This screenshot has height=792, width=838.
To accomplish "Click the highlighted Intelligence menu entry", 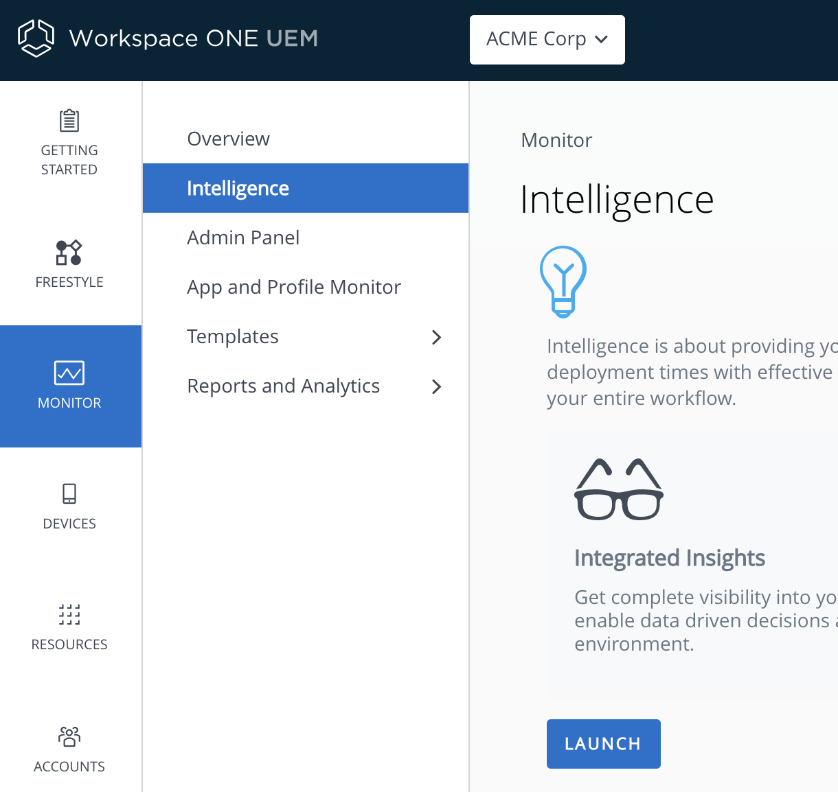I will [238, 187].
